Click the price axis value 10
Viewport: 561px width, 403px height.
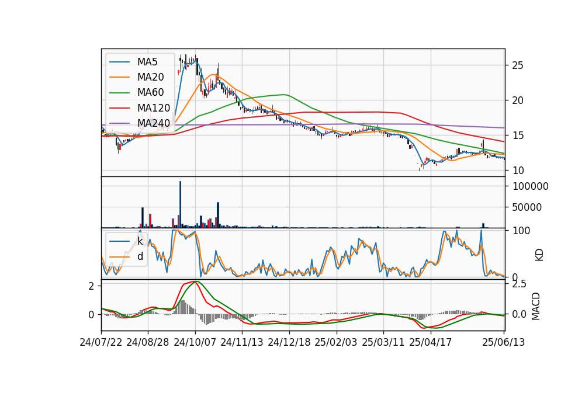tap(518, 171)
